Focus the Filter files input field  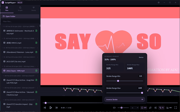point(20,21)
